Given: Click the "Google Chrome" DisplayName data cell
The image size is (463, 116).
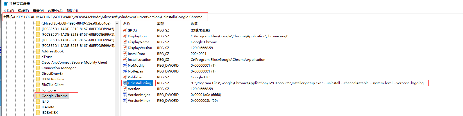Looking at the screenshot, I should (204, 42).
